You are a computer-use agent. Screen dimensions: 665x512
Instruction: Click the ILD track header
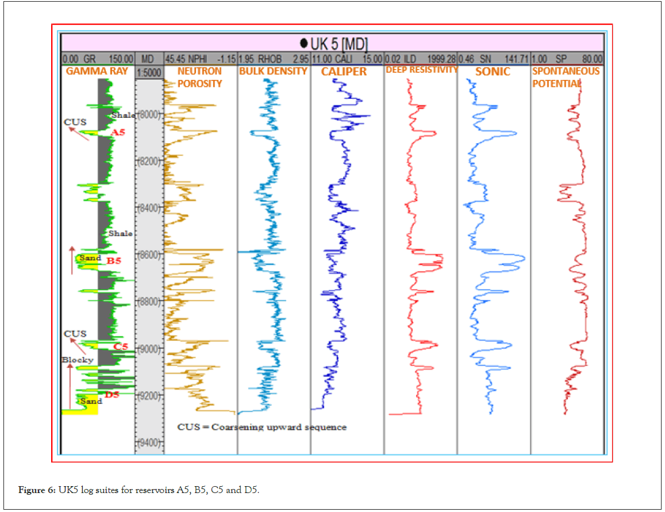pyautogui.click(x=420, y=59)
